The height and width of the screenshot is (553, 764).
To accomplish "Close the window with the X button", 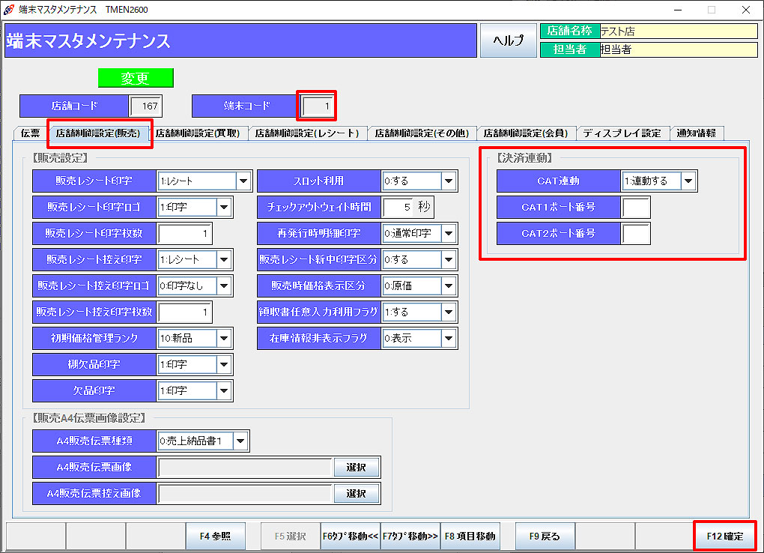I will 745,10.
